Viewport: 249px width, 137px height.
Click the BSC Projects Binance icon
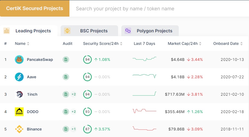pos(67,31)
